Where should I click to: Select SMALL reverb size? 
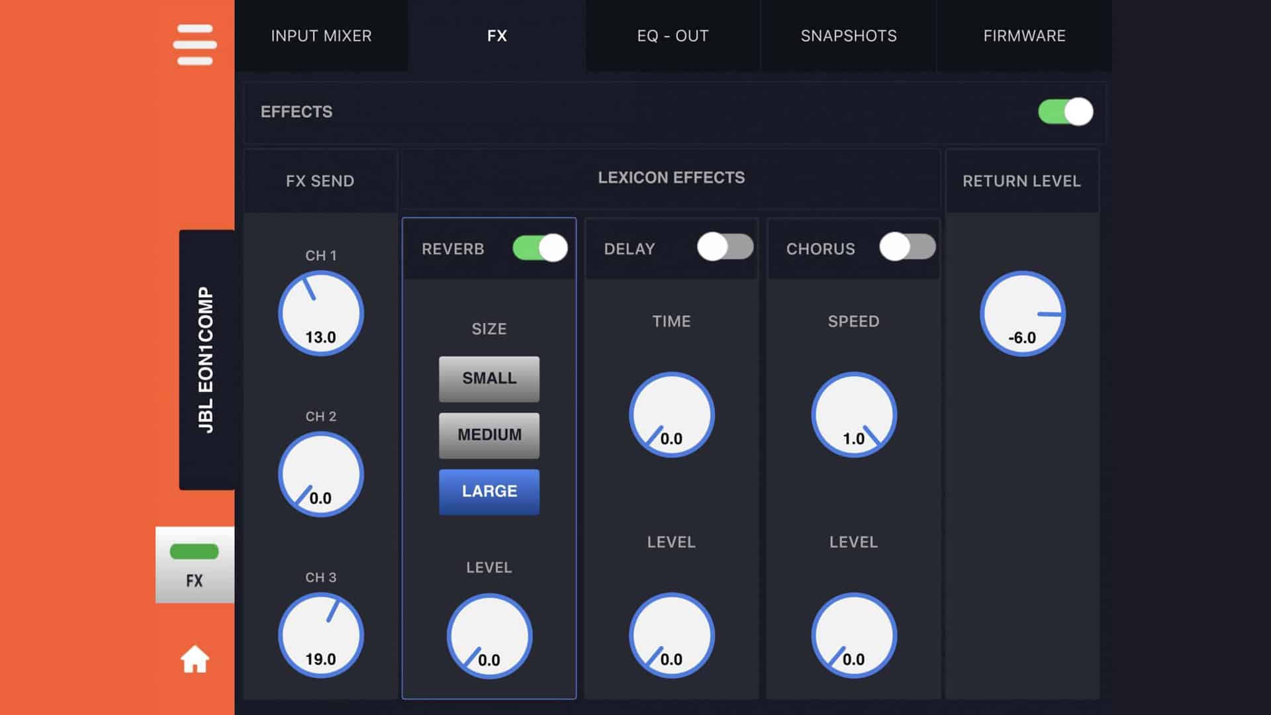pos(489,379)
